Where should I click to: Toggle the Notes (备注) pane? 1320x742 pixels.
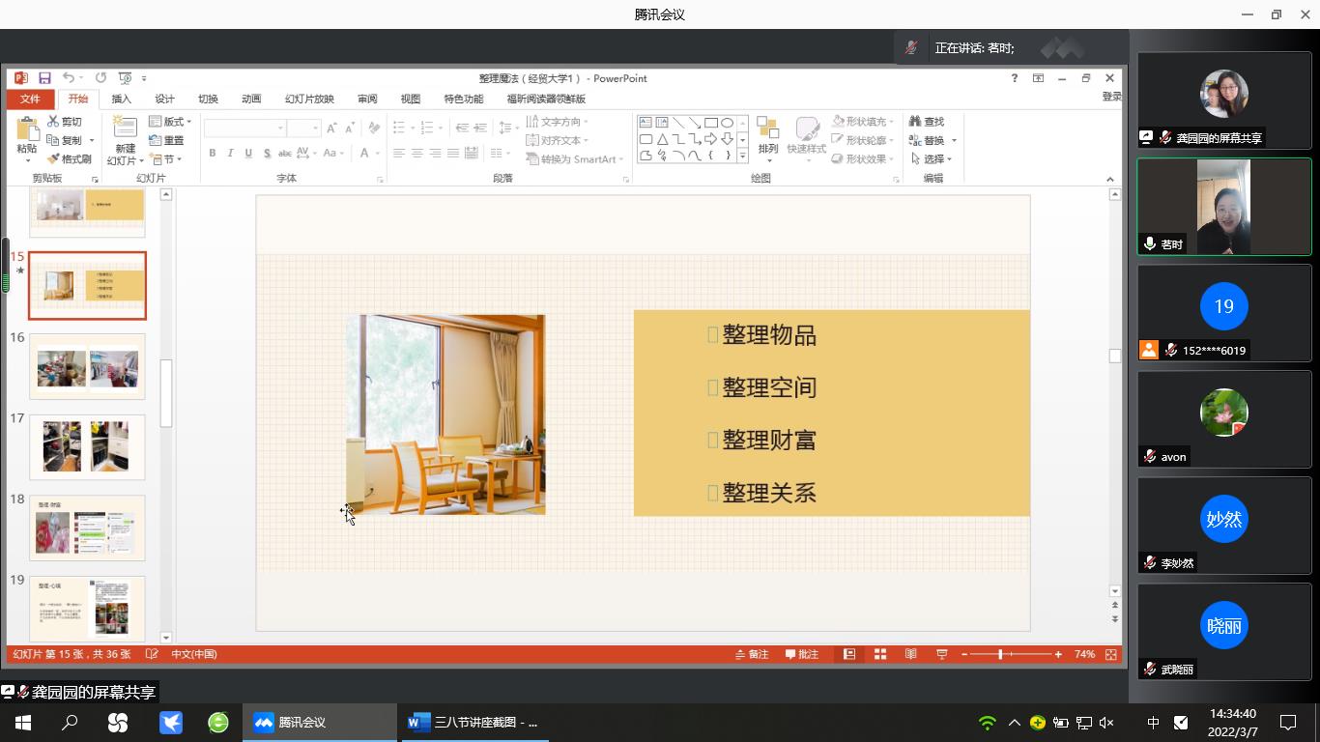coord(752,654)
